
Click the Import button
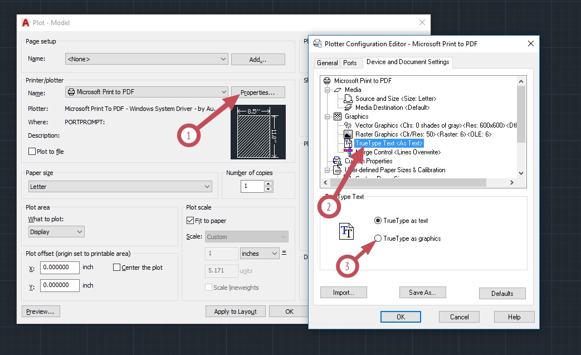click(344, 293)
